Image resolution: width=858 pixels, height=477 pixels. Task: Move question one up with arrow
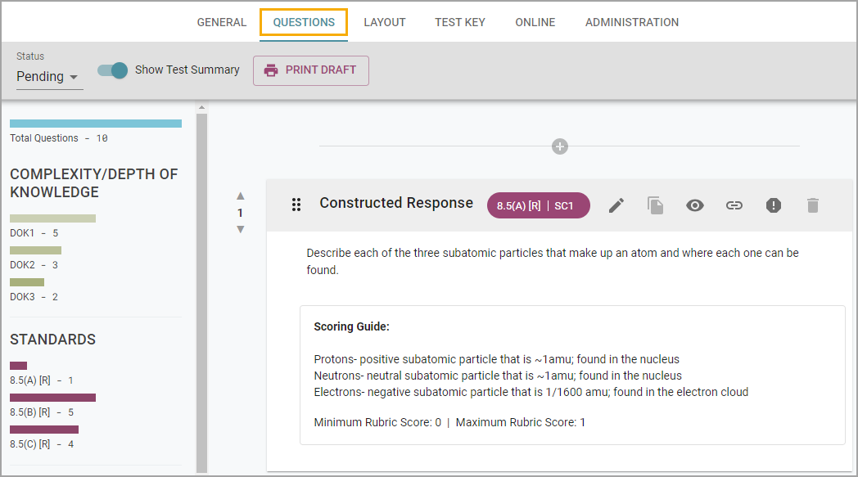click(x=240, y=196)
